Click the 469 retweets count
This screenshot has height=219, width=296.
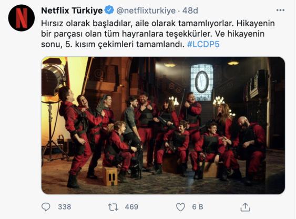(x=131, y=207)
